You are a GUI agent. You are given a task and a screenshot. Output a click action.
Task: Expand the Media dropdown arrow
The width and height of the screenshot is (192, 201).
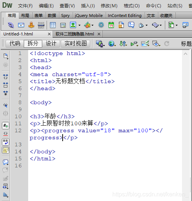[x=92, y=25]
